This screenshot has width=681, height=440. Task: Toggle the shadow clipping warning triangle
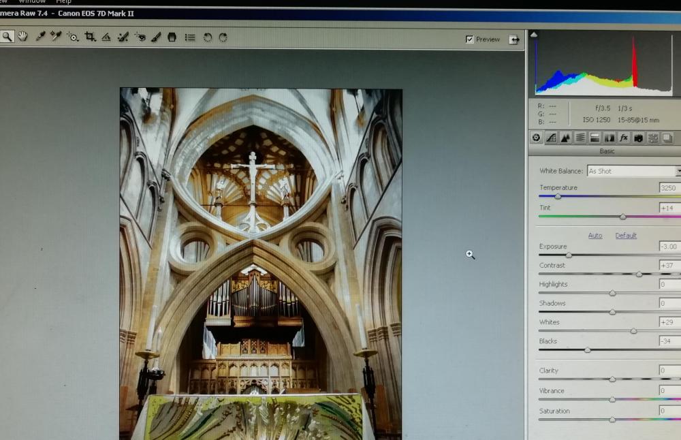point(534,35)
